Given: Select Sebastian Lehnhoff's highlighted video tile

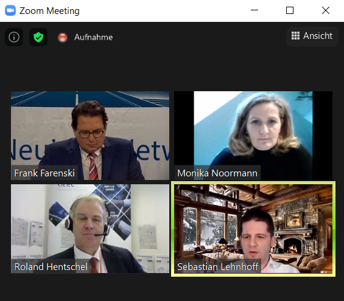Looking at the screenshot, I should (253, 229).
